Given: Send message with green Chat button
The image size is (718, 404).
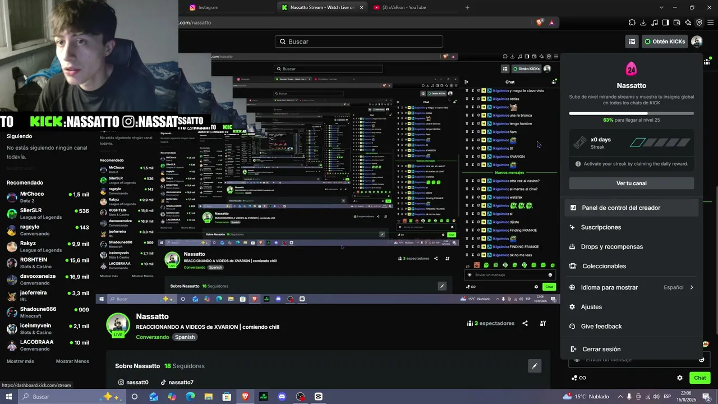Looking at the screenshot, I should 699,378.
